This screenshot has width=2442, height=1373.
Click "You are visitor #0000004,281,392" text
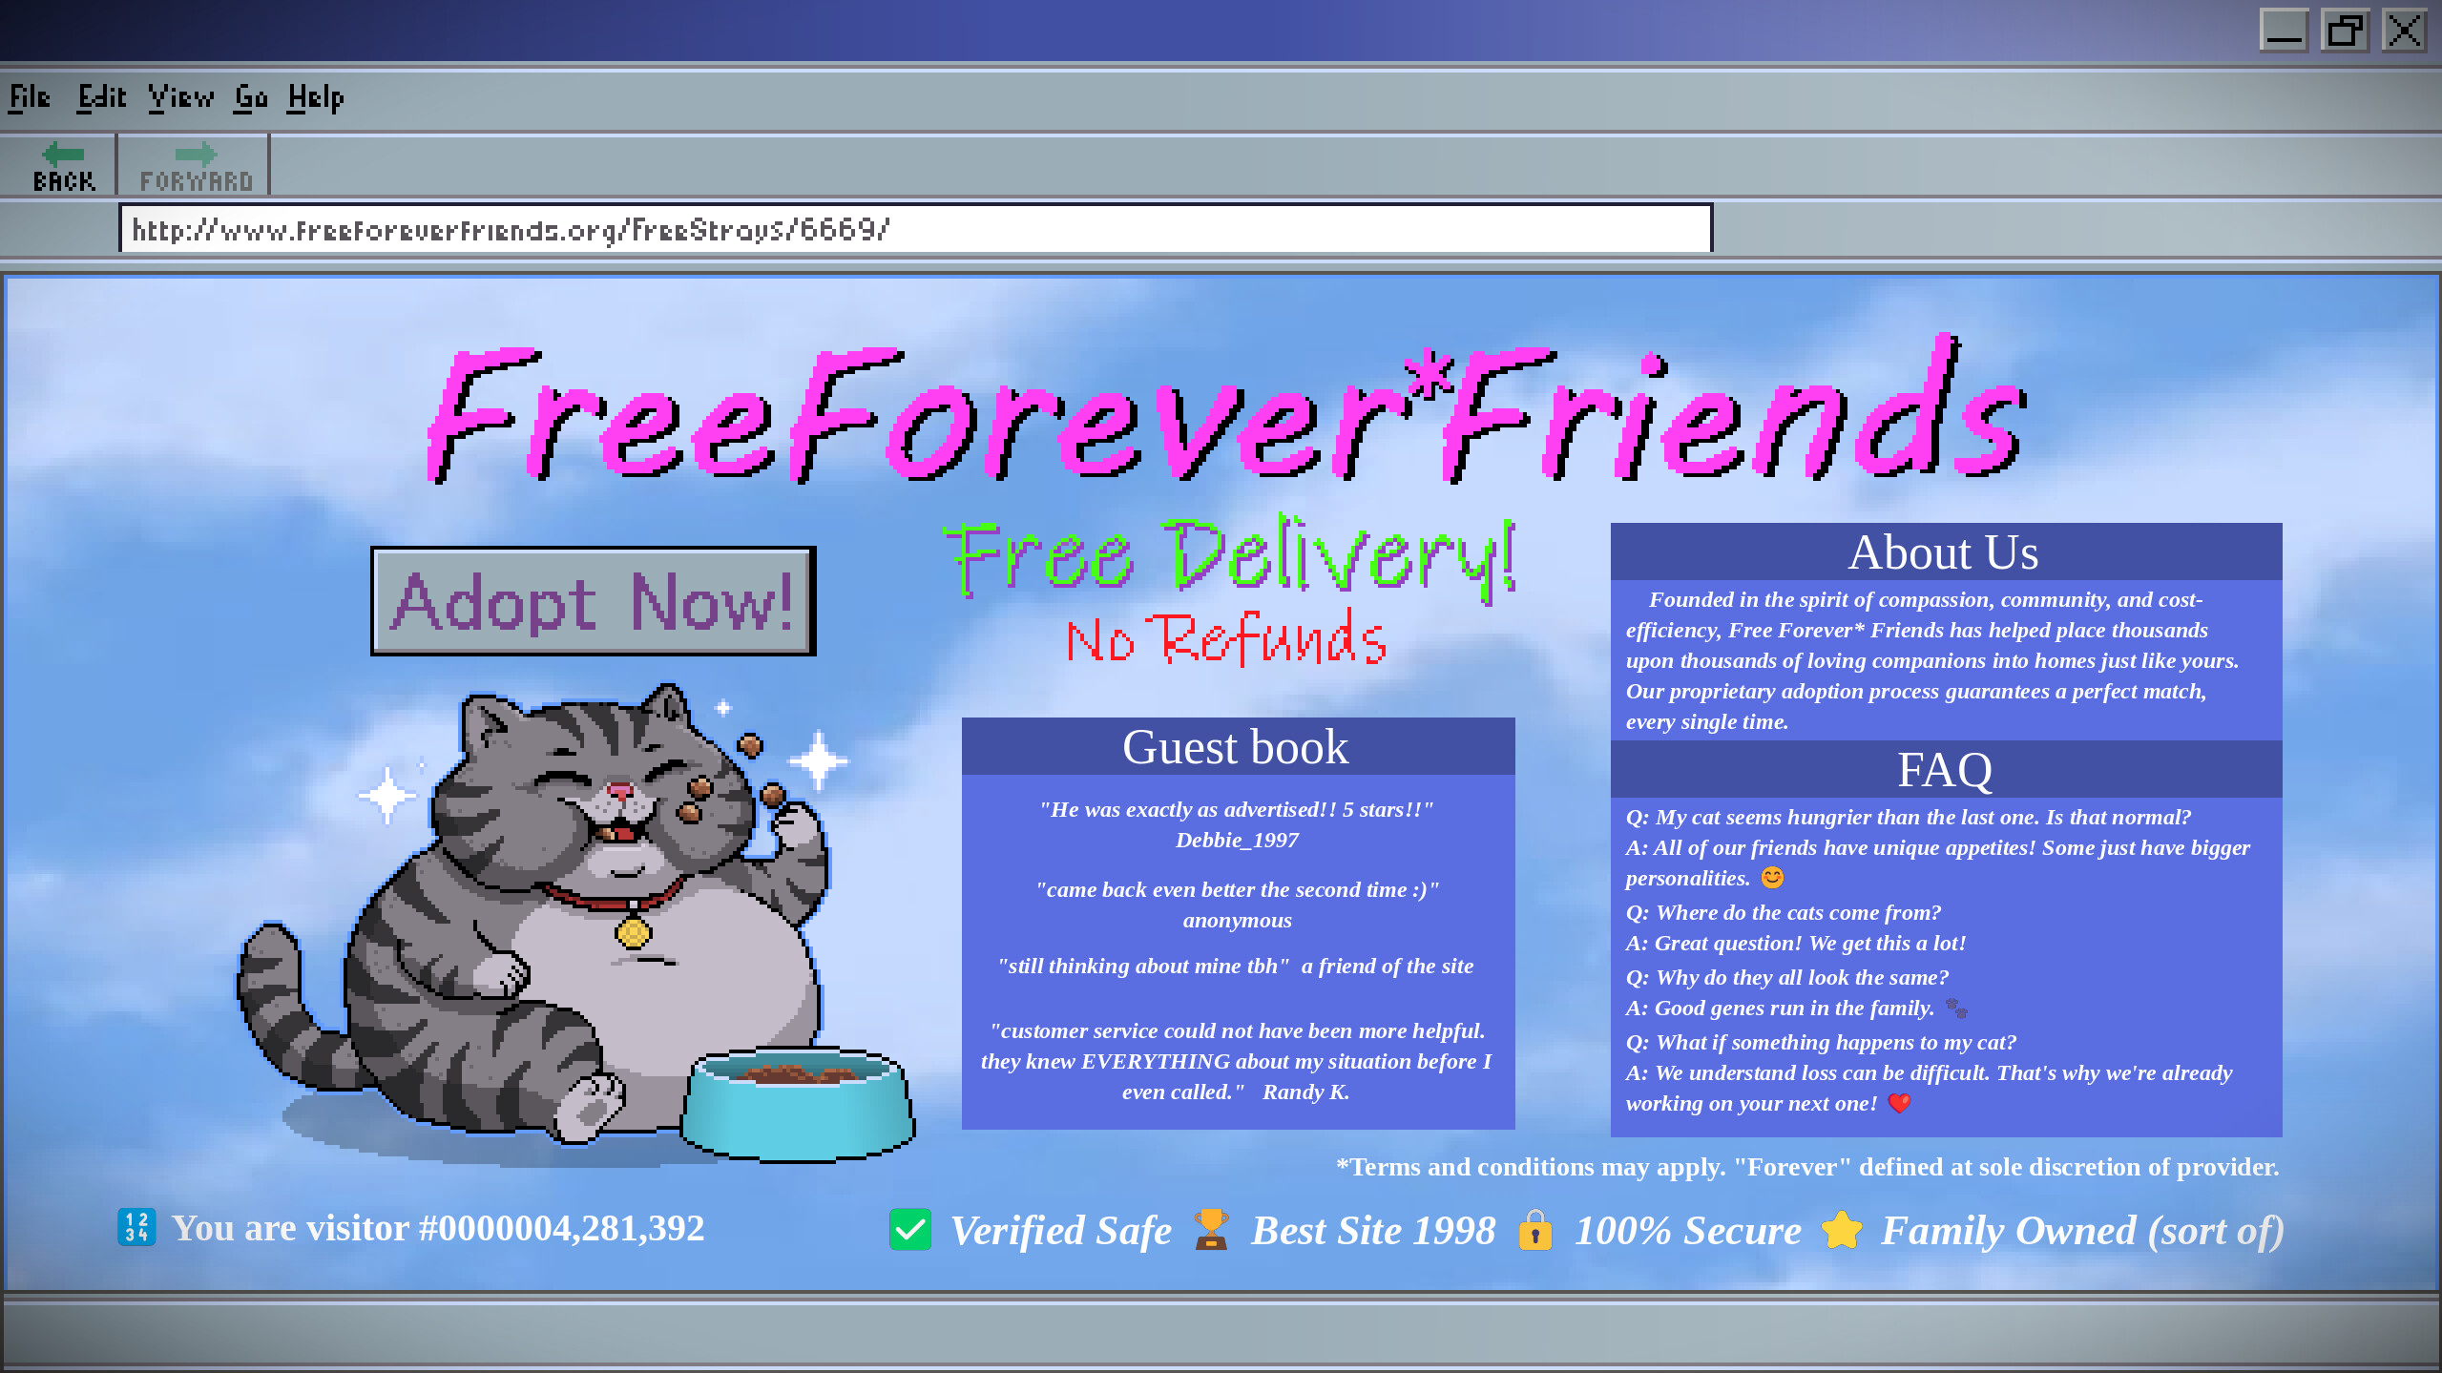point(438,1228)
